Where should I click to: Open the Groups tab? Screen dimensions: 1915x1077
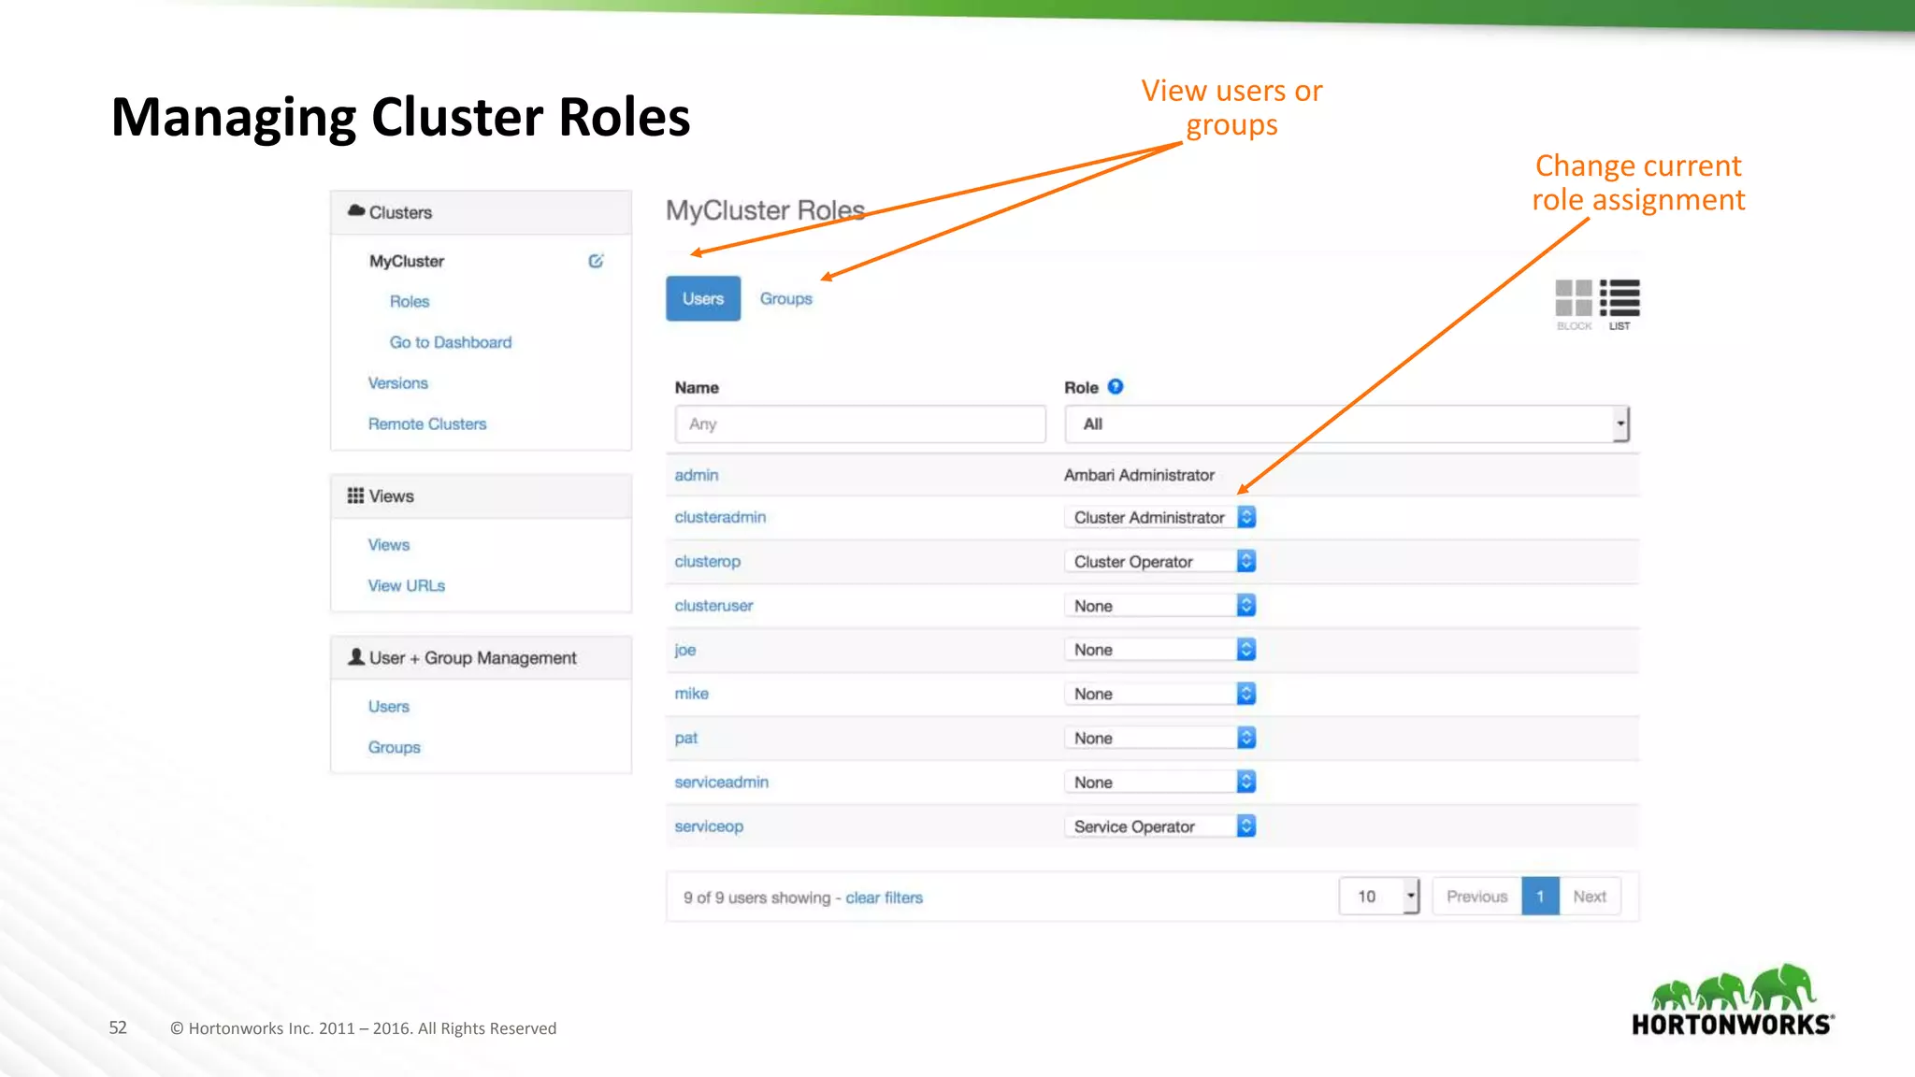[x=786, y=298]
